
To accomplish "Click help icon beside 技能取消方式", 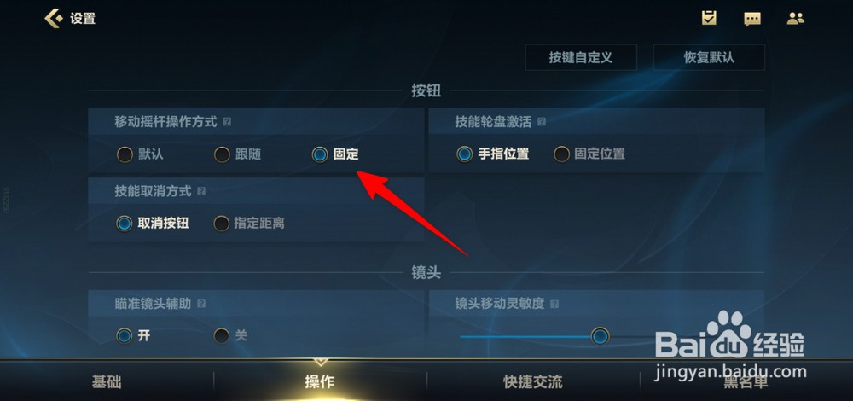I will point(201,191).
